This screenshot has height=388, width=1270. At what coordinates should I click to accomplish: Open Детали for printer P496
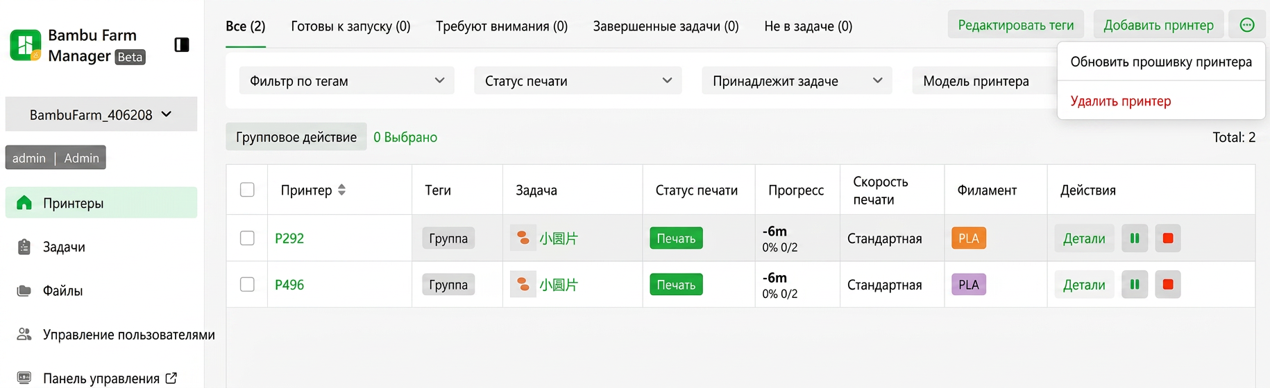click(1084, 285)
